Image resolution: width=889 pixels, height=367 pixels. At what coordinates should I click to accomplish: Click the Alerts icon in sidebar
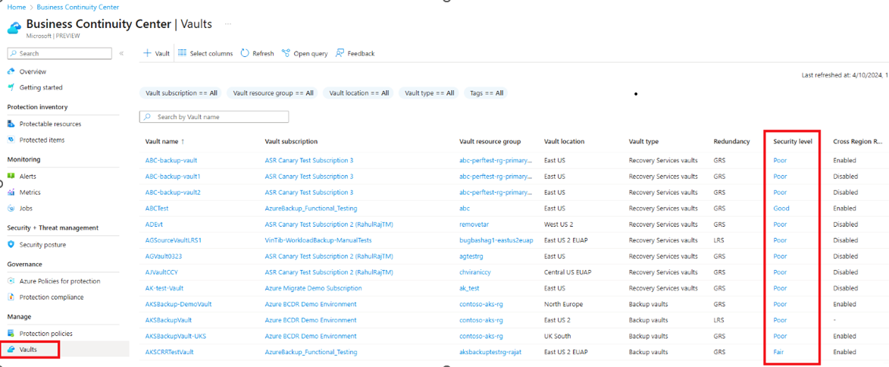click(11, 177)
